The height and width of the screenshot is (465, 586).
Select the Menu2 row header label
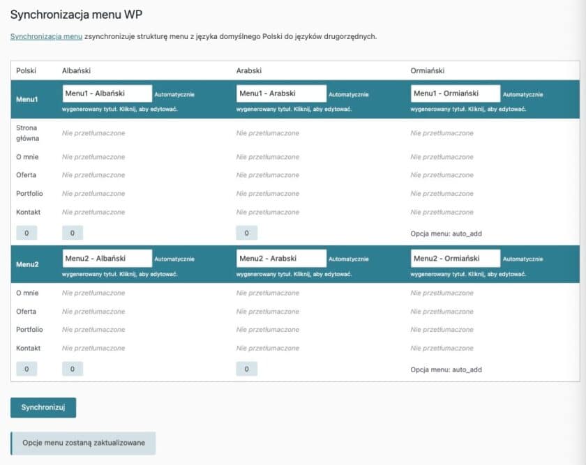pyautogui.click(x=26, y=264)
